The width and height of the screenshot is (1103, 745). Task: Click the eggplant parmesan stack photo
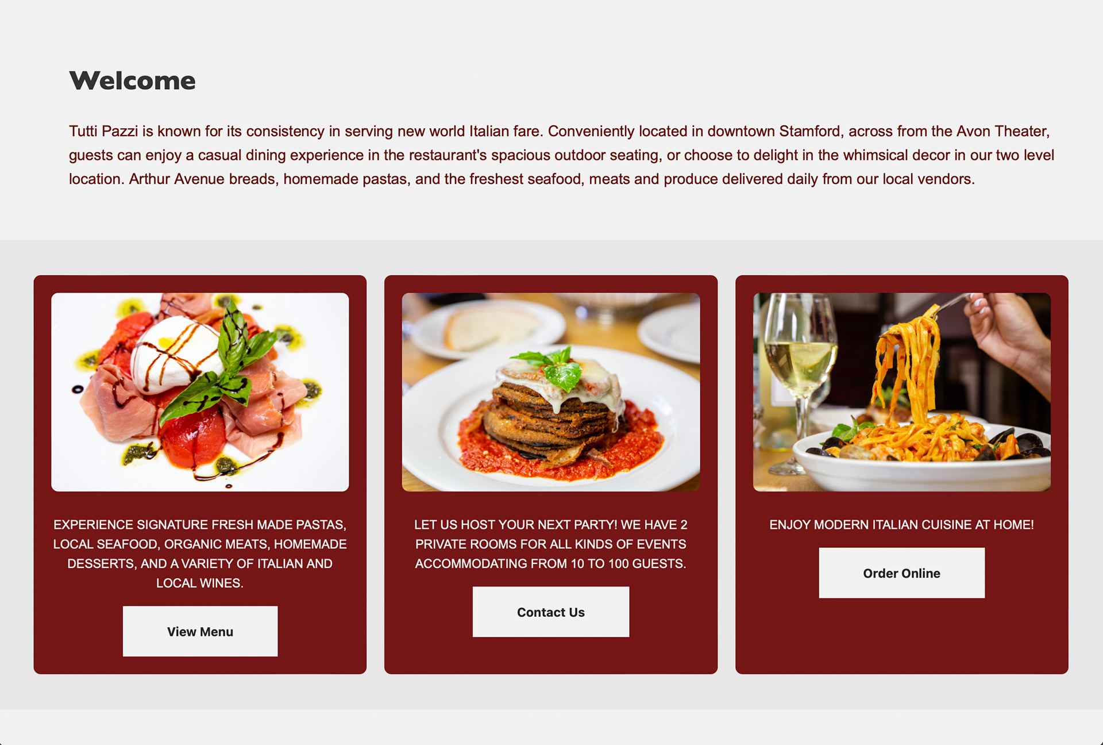(x=551, y=392)
